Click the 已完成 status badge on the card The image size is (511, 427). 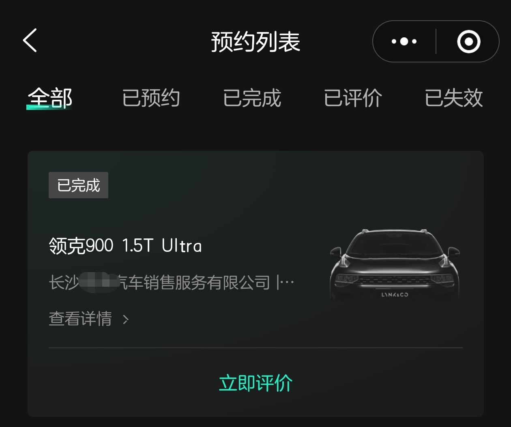[78, 185]
